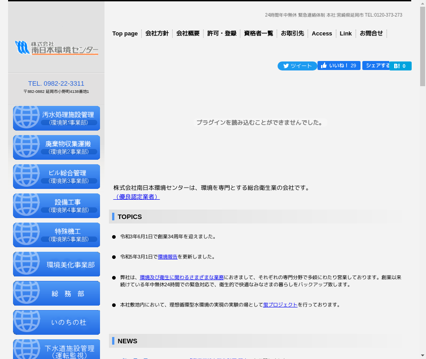
Task: Click the Hatena B! bookmark button
Action: point(400,66)
